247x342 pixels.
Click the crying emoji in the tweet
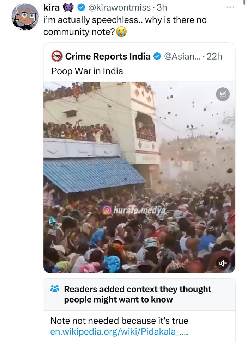tap(121, 32)
